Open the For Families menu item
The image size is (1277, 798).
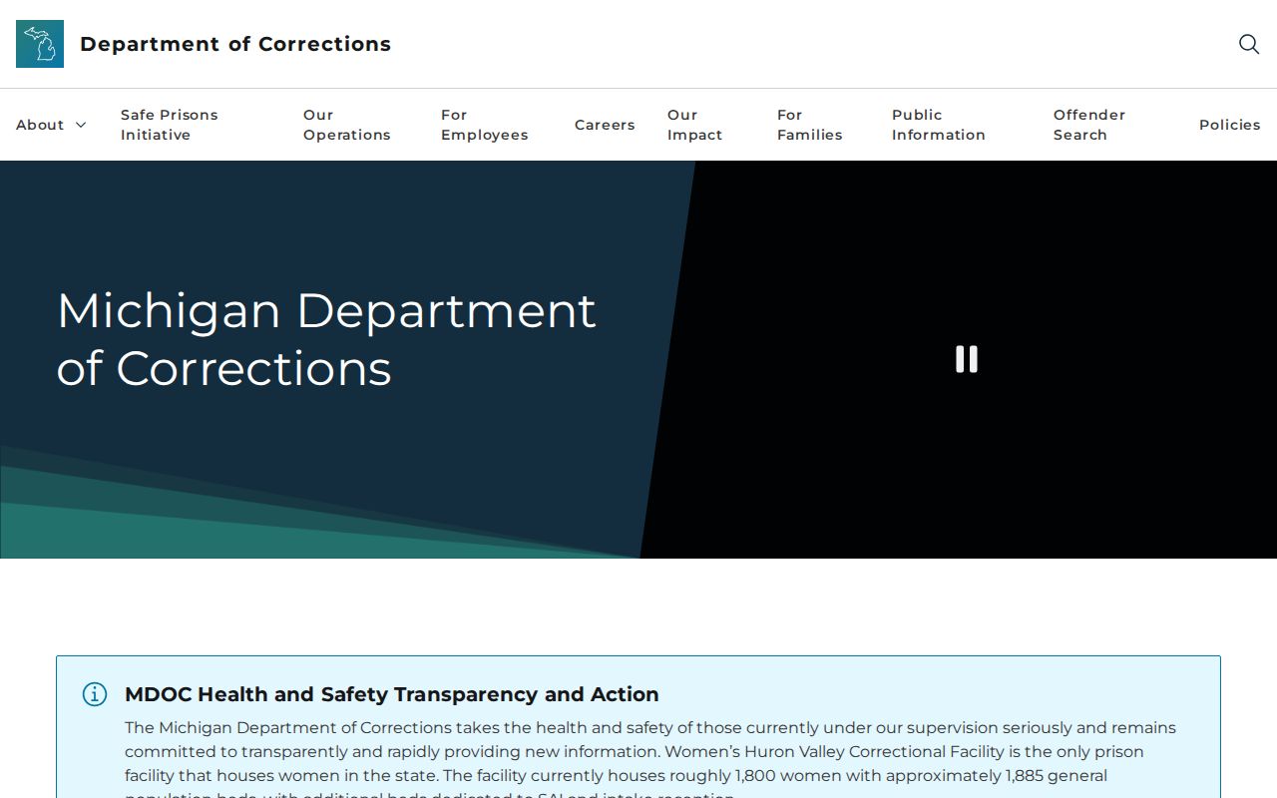click(x=810, y=125)
